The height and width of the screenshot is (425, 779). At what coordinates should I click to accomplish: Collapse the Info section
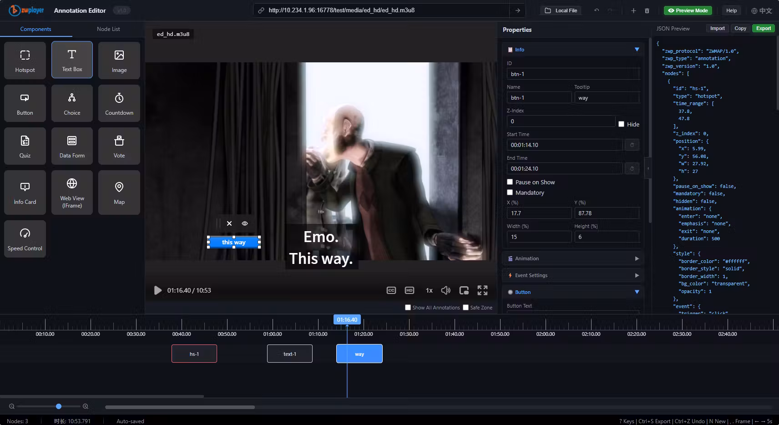click(572, 50)
